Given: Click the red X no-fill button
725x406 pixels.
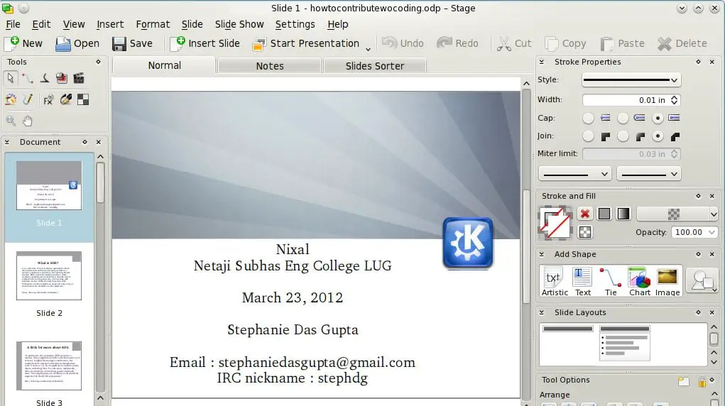Looking at the screenshot, I should (x=585, y=214).
